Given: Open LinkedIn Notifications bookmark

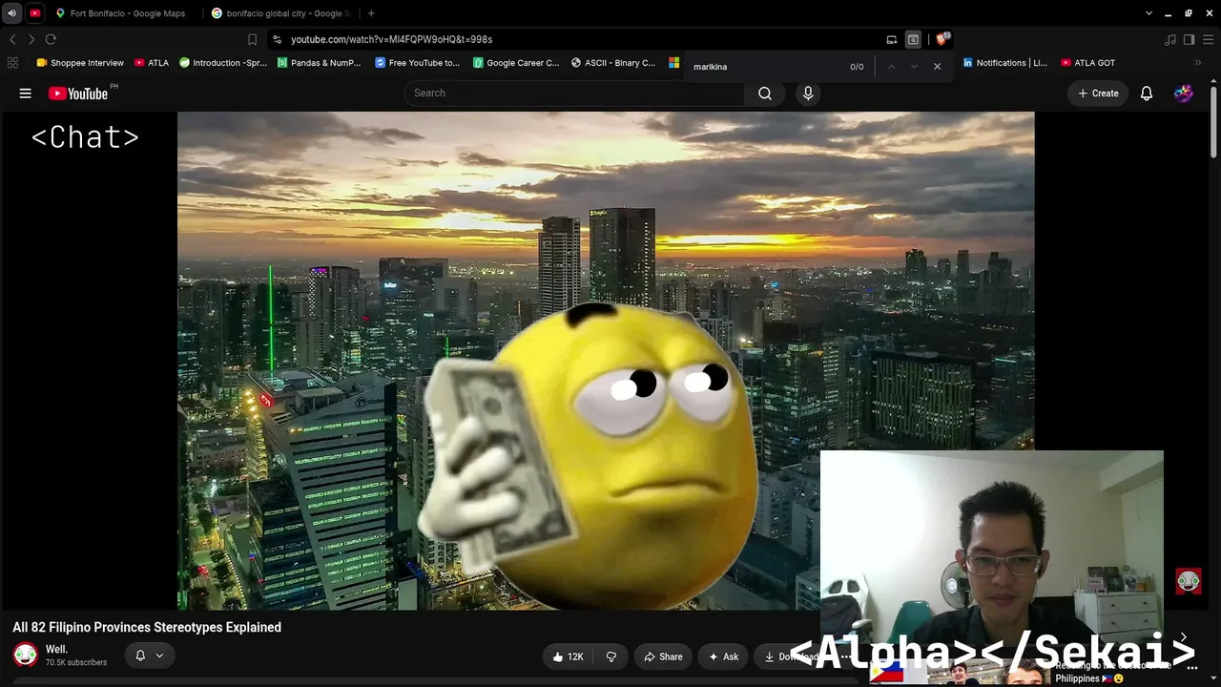Looking at the screenshot, I should (x=1004, y=63).
